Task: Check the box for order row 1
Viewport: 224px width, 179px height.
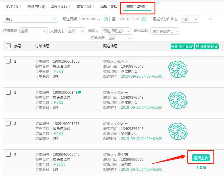Action: [x=8, y=61]
